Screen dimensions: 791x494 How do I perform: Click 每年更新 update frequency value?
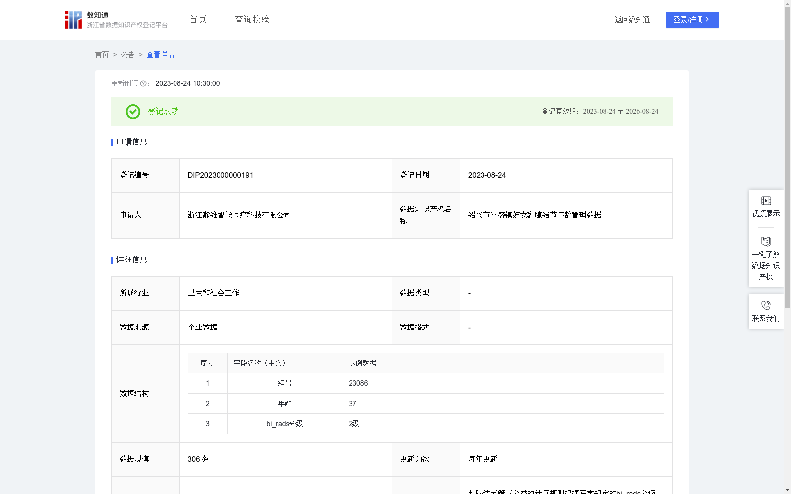(x=483, y=459)
